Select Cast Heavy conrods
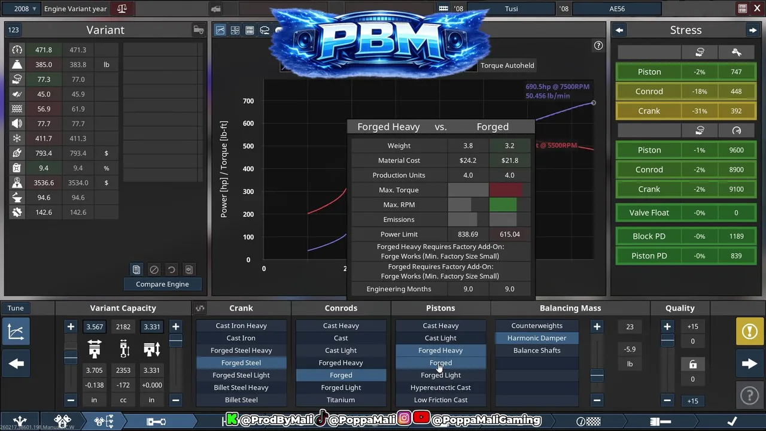This screenshot has height=431, width=766. (341, 326)
